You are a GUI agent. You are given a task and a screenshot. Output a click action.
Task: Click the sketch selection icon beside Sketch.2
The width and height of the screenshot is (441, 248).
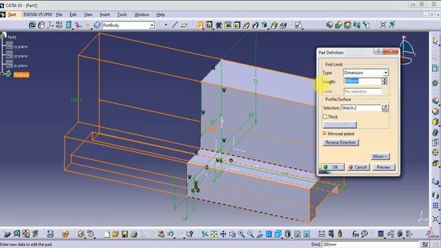(x=384, y=108)
